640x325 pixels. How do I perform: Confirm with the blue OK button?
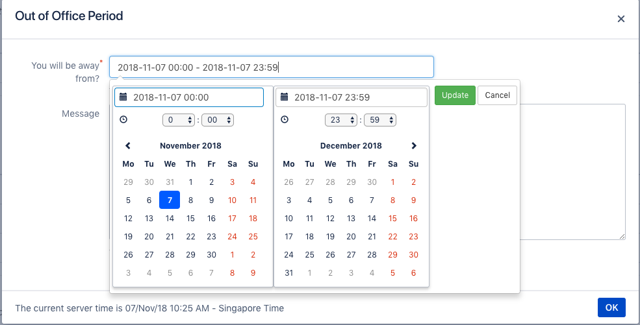pyautogui.click(x=611, y=307)
